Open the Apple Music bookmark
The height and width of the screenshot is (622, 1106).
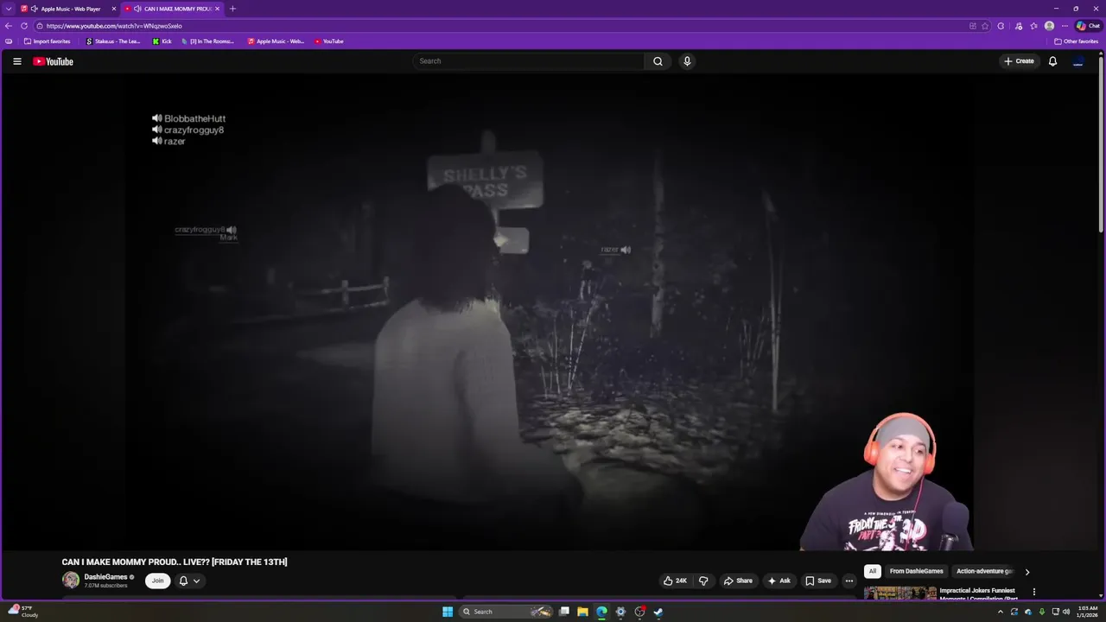(x=276, y=41)
